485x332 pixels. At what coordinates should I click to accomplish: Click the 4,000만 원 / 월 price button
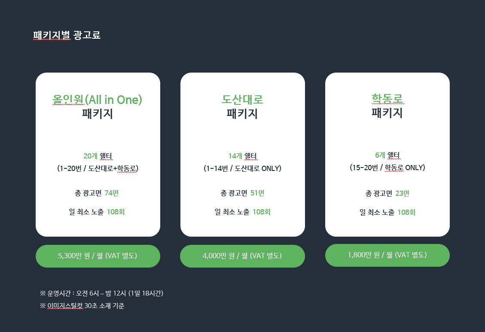(242, 256)
